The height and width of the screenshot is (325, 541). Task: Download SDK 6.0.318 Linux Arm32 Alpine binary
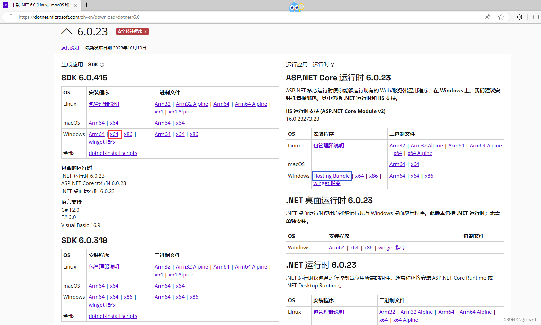point(192,267)
